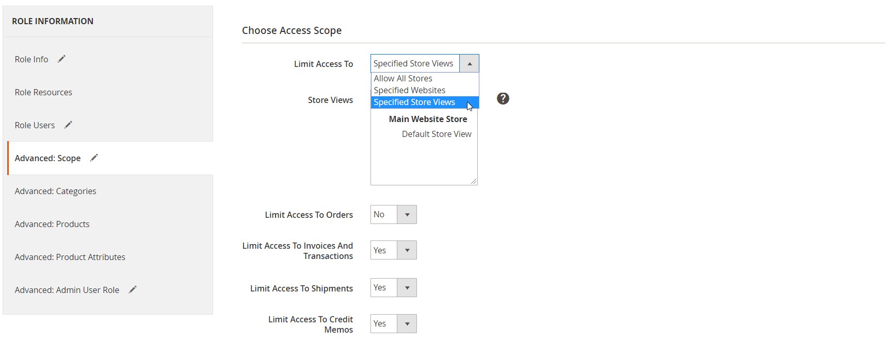
Task: Click the pencil icon beside Advanced: Scope
Action: pos(94,158)
